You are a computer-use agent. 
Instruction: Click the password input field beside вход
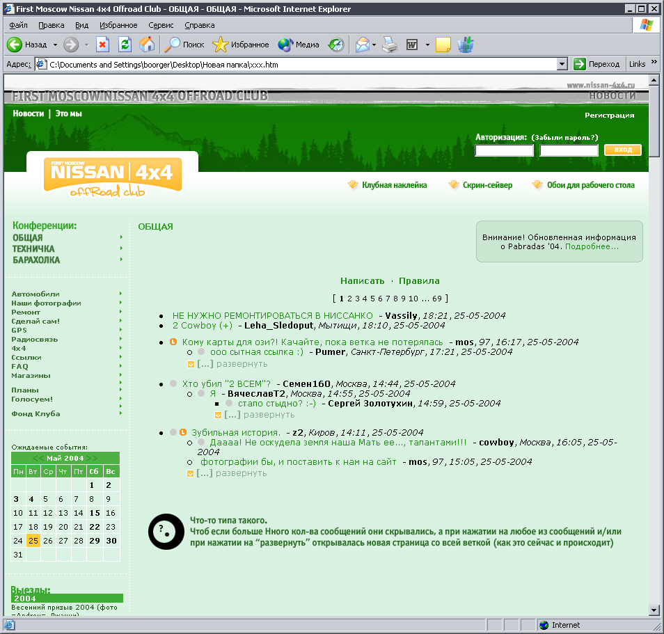[x=569, y=150]
